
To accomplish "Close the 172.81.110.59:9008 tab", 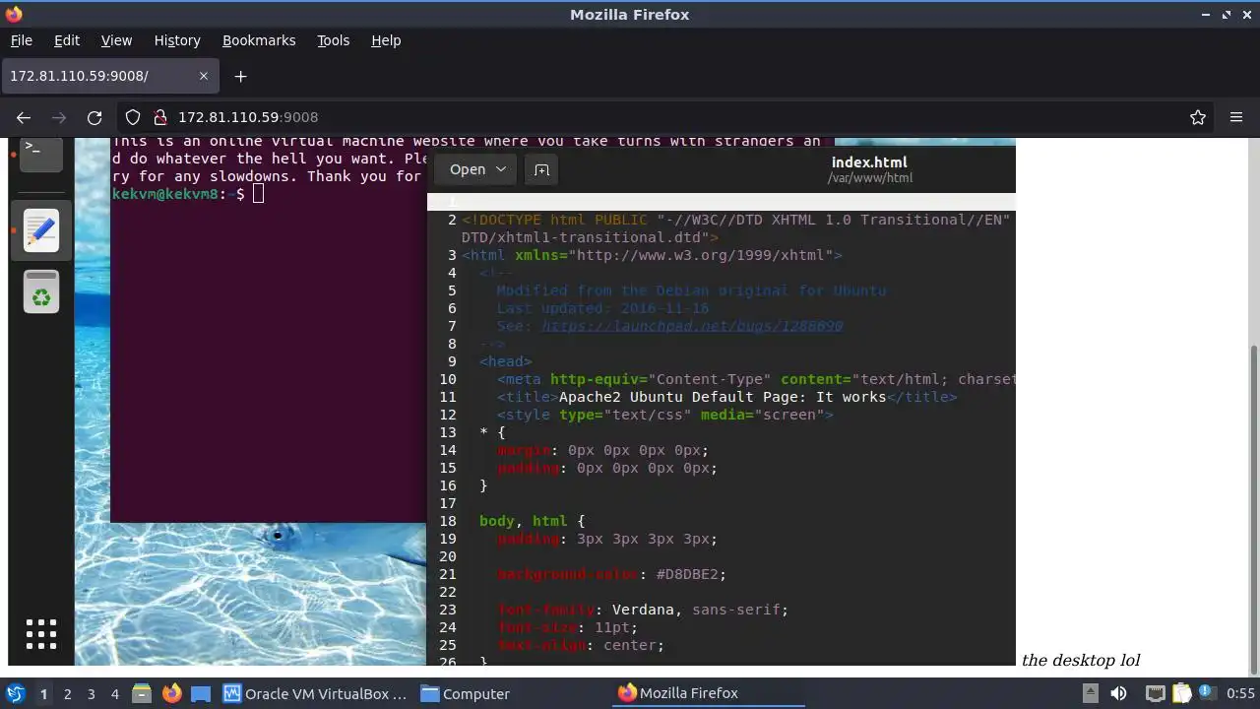I will tap(204, 76).
